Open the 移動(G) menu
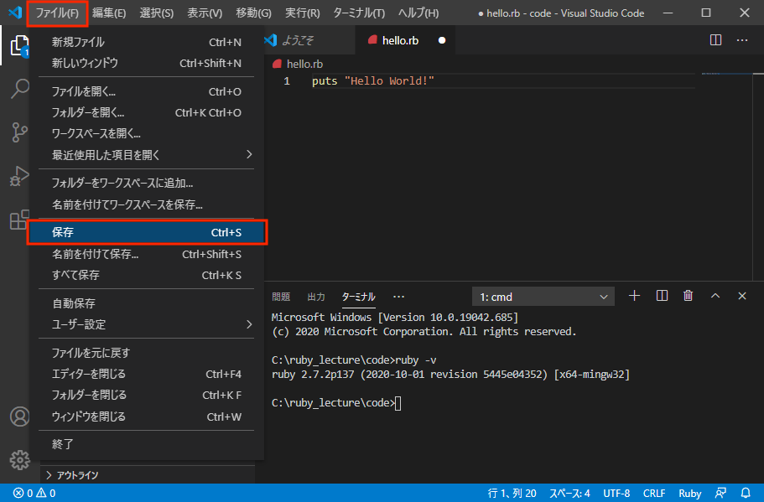This screenshot has width=764, height=502. [x=253, y=13]
